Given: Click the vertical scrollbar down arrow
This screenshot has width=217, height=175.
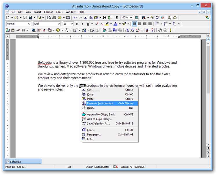Looking at the screenshot, I should coord(208,144).
